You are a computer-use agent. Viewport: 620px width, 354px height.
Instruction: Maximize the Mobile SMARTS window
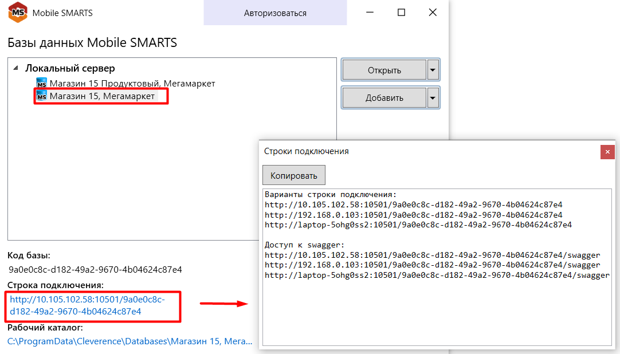click(401, 13)
